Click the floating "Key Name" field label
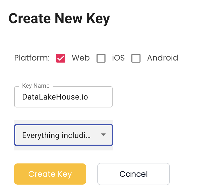The width and height of the screenshot is (206, 194). tap(36, 86)
